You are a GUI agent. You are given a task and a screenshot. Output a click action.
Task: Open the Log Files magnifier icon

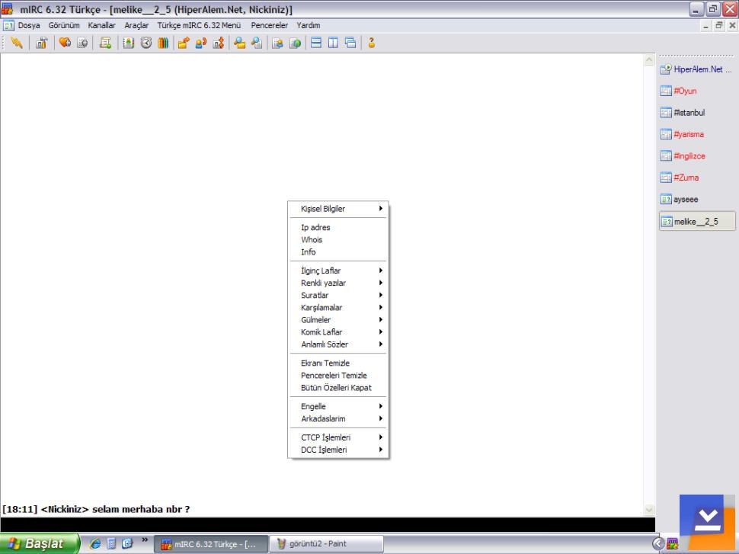click(257, 43)
